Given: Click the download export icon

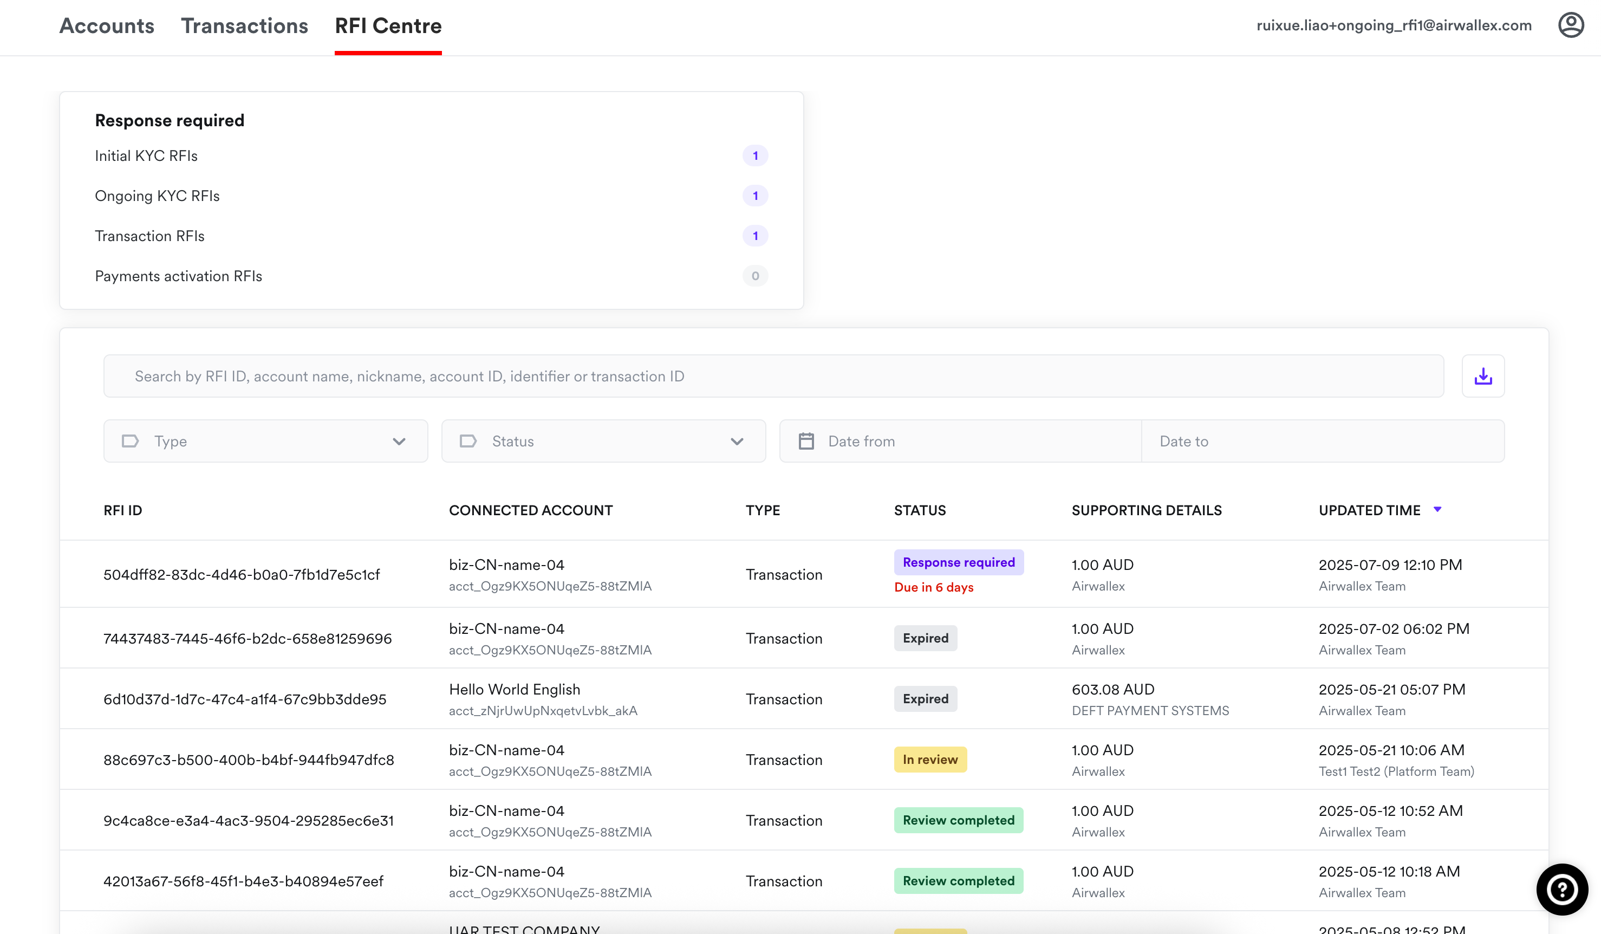Looking at the screenshot, I should coord(1484,375).
